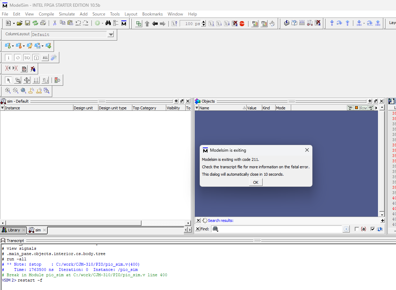Viewport: 396px width, 290px height.
Task: Click the Break simulation icon with red X
Action: [x=235, y=24]
